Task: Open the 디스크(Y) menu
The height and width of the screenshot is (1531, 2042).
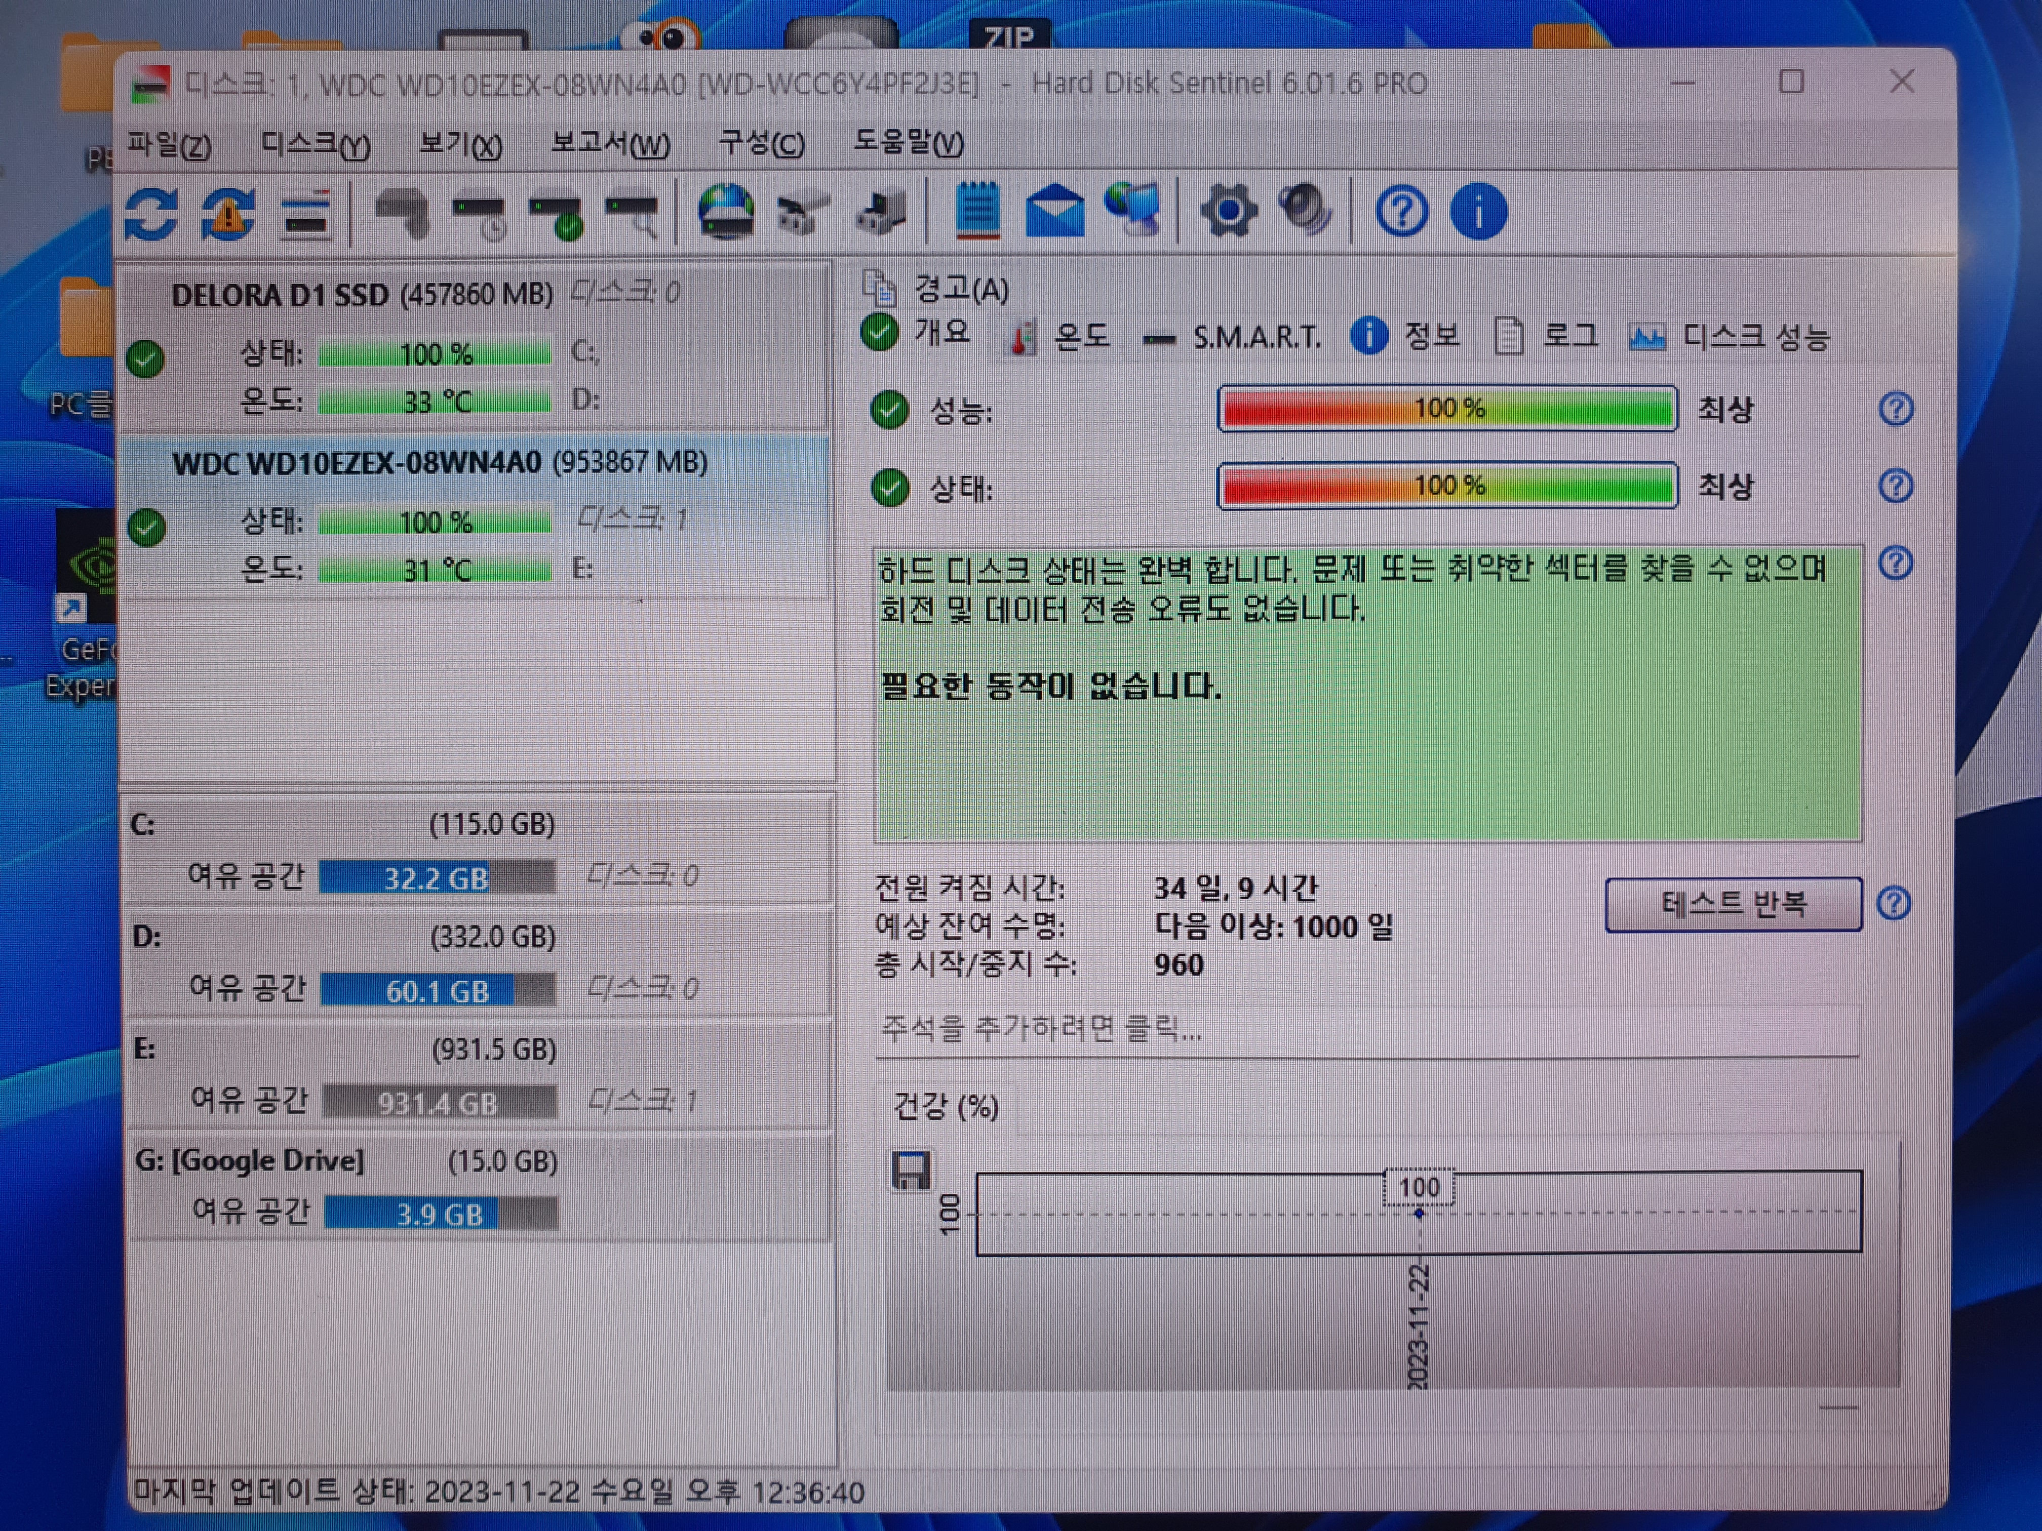Action: [316, 145]
